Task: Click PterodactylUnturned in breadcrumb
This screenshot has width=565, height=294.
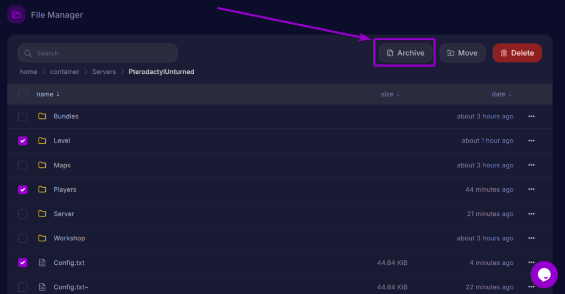Action: (162, 72)
